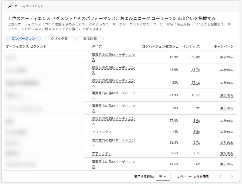Sort by コンバージョン数のシェア column header

(x=160, y=46)
